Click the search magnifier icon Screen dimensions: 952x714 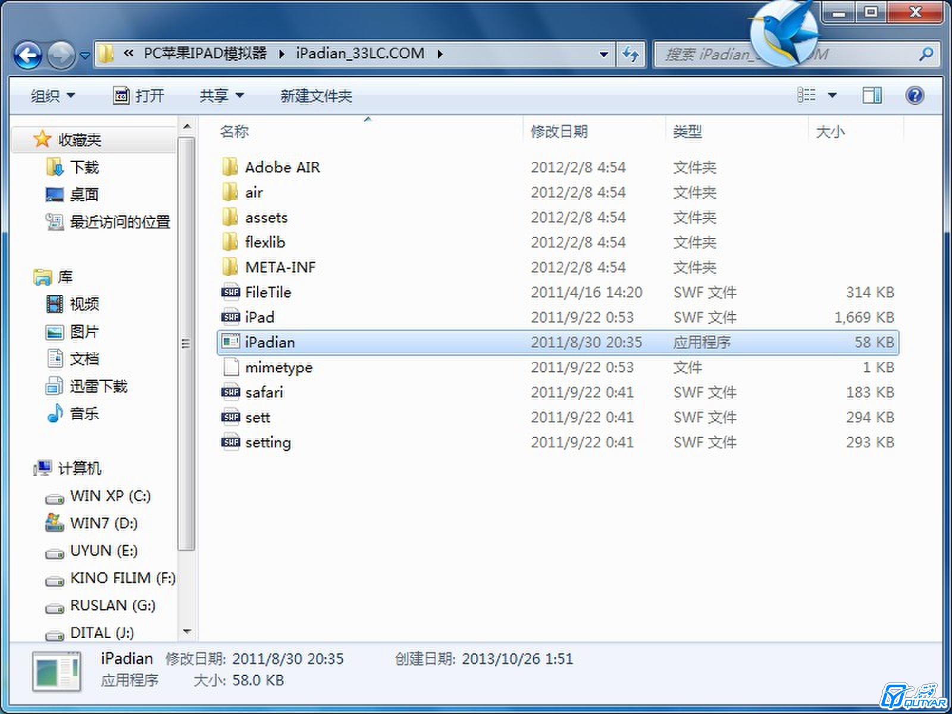(x=925, y=54)
